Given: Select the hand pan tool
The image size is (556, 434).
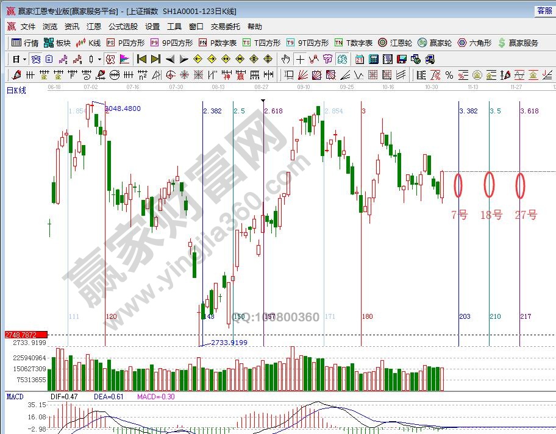Looking at the screenshot, I should click(x=285, y=59).
